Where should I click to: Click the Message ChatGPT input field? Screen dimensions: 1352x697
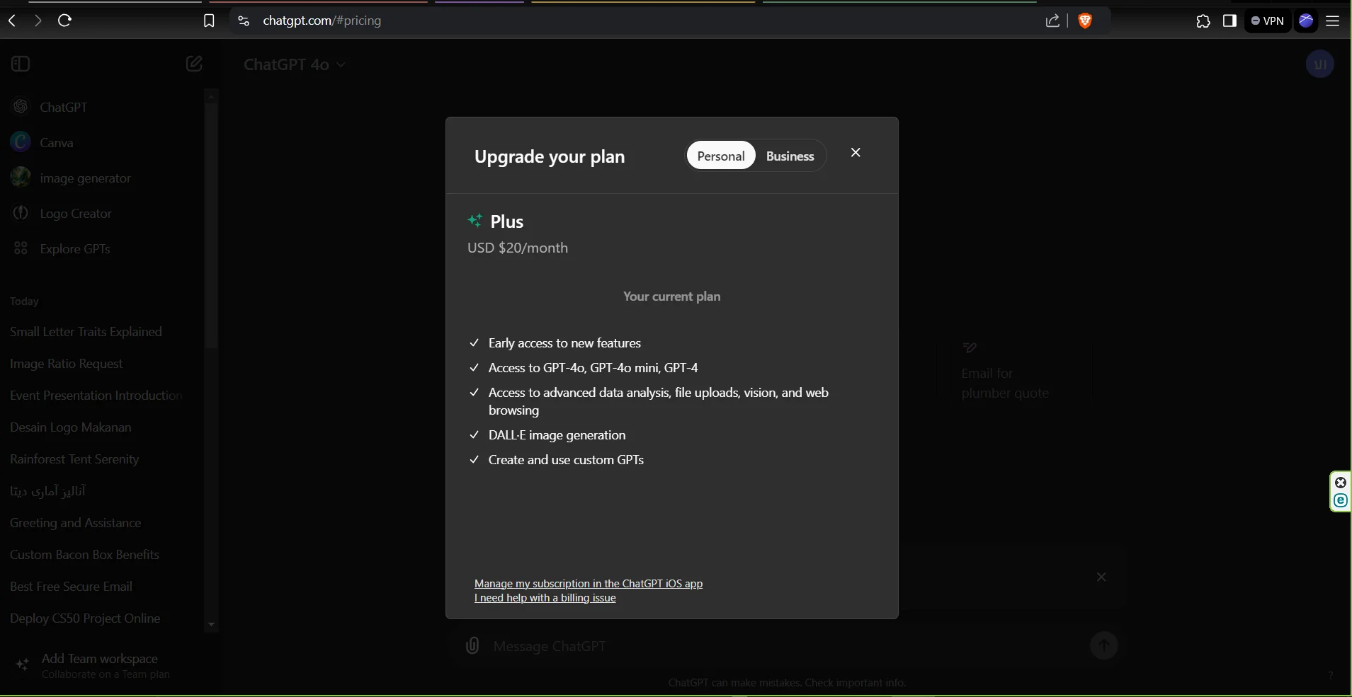(786, 646)
